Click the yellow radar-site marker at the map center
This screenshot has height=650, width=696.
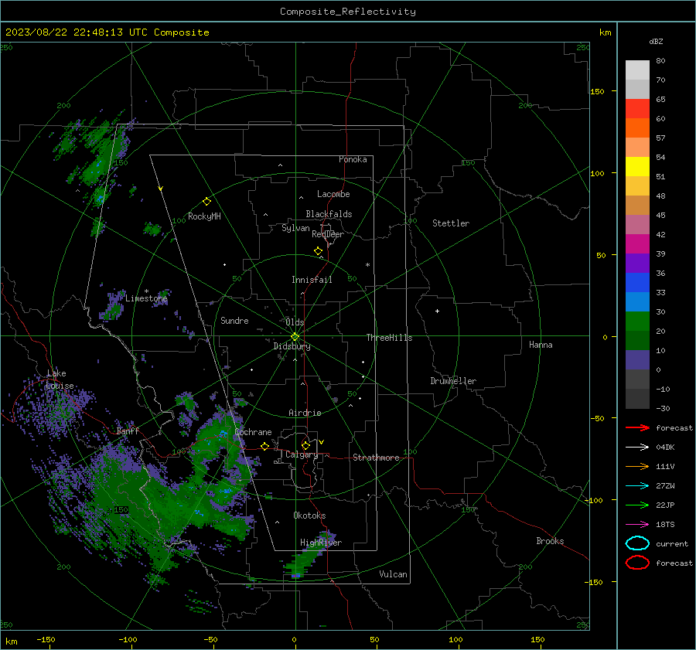[x=295, y=337]
